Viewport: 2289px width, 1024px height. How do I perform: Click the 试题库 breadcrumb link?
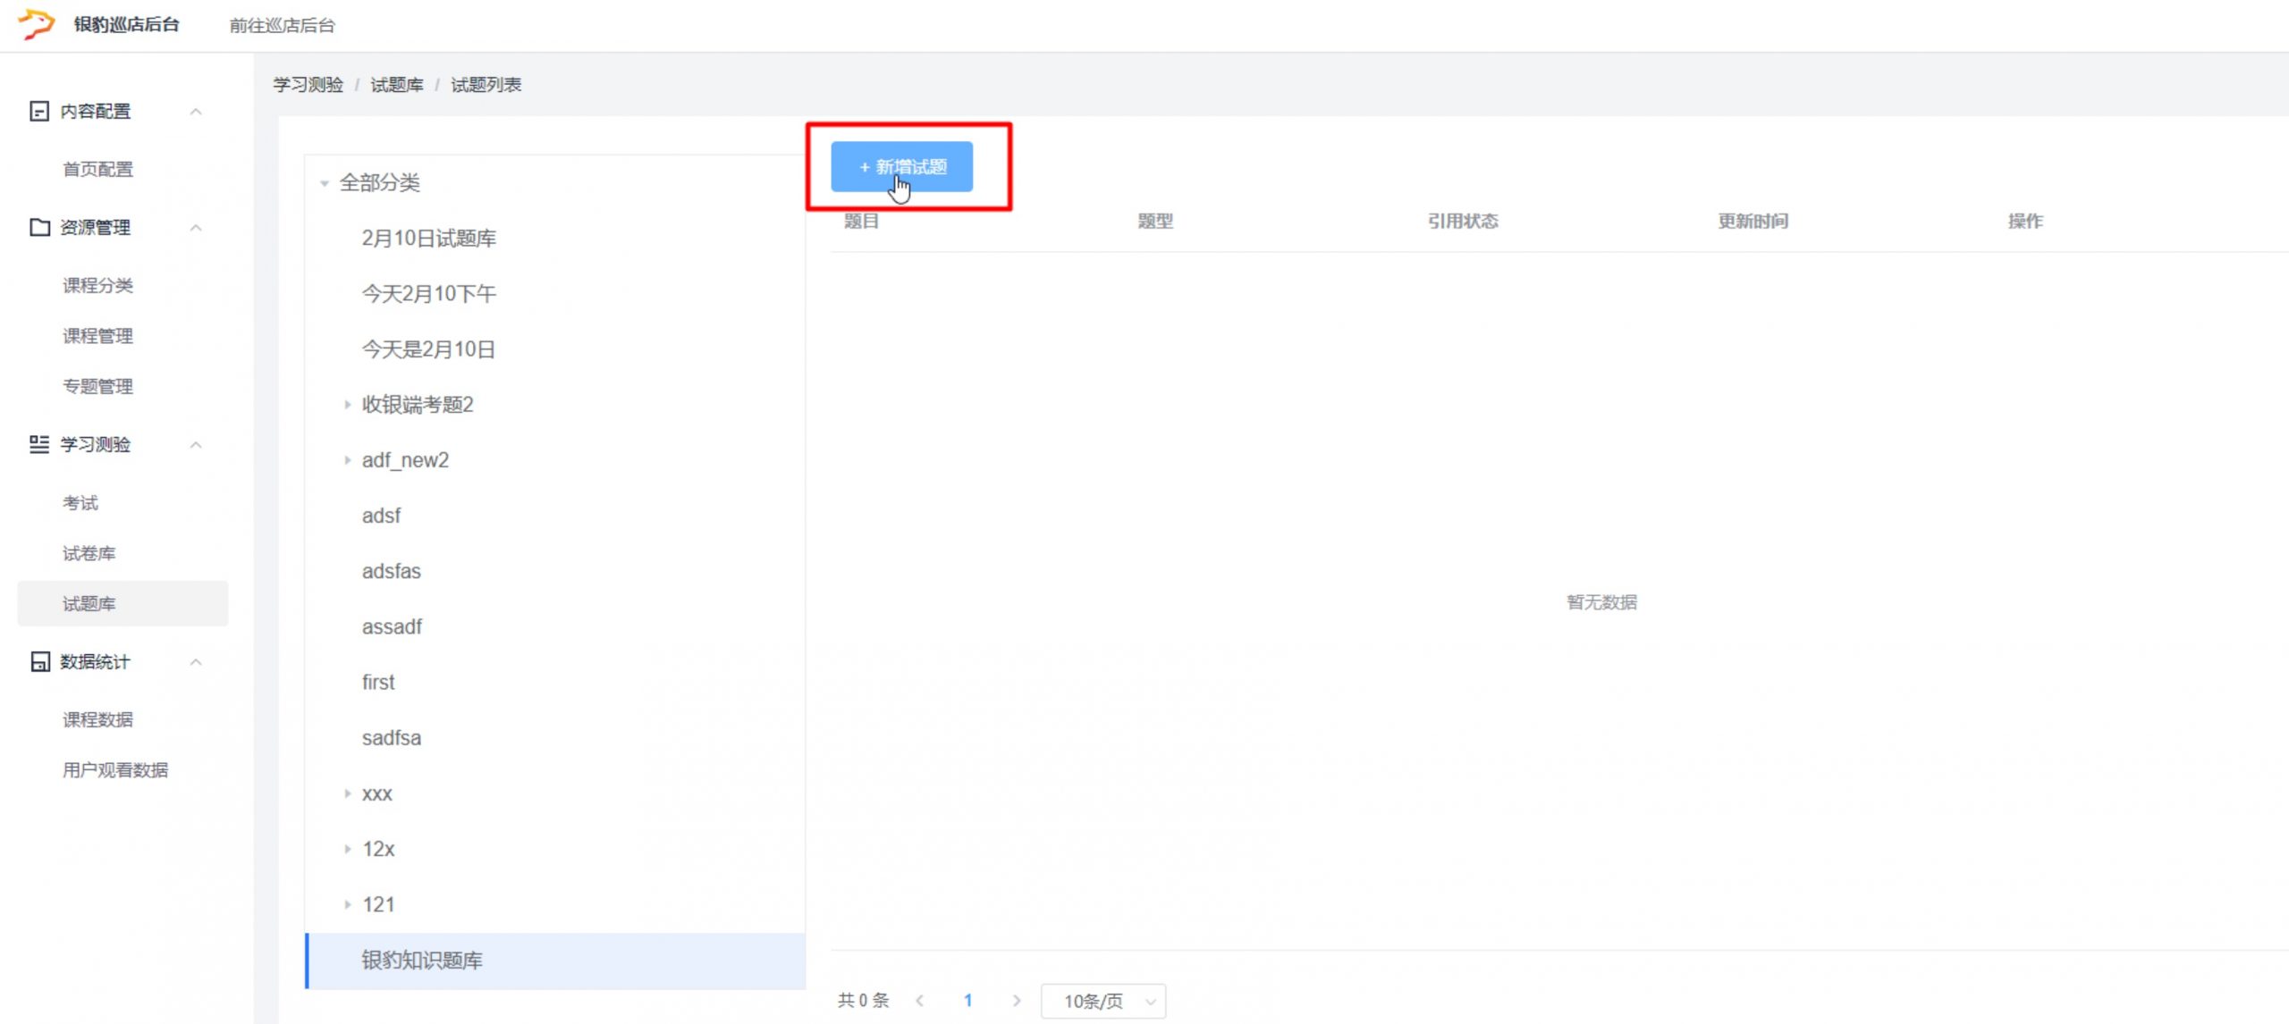click(397, 85)
